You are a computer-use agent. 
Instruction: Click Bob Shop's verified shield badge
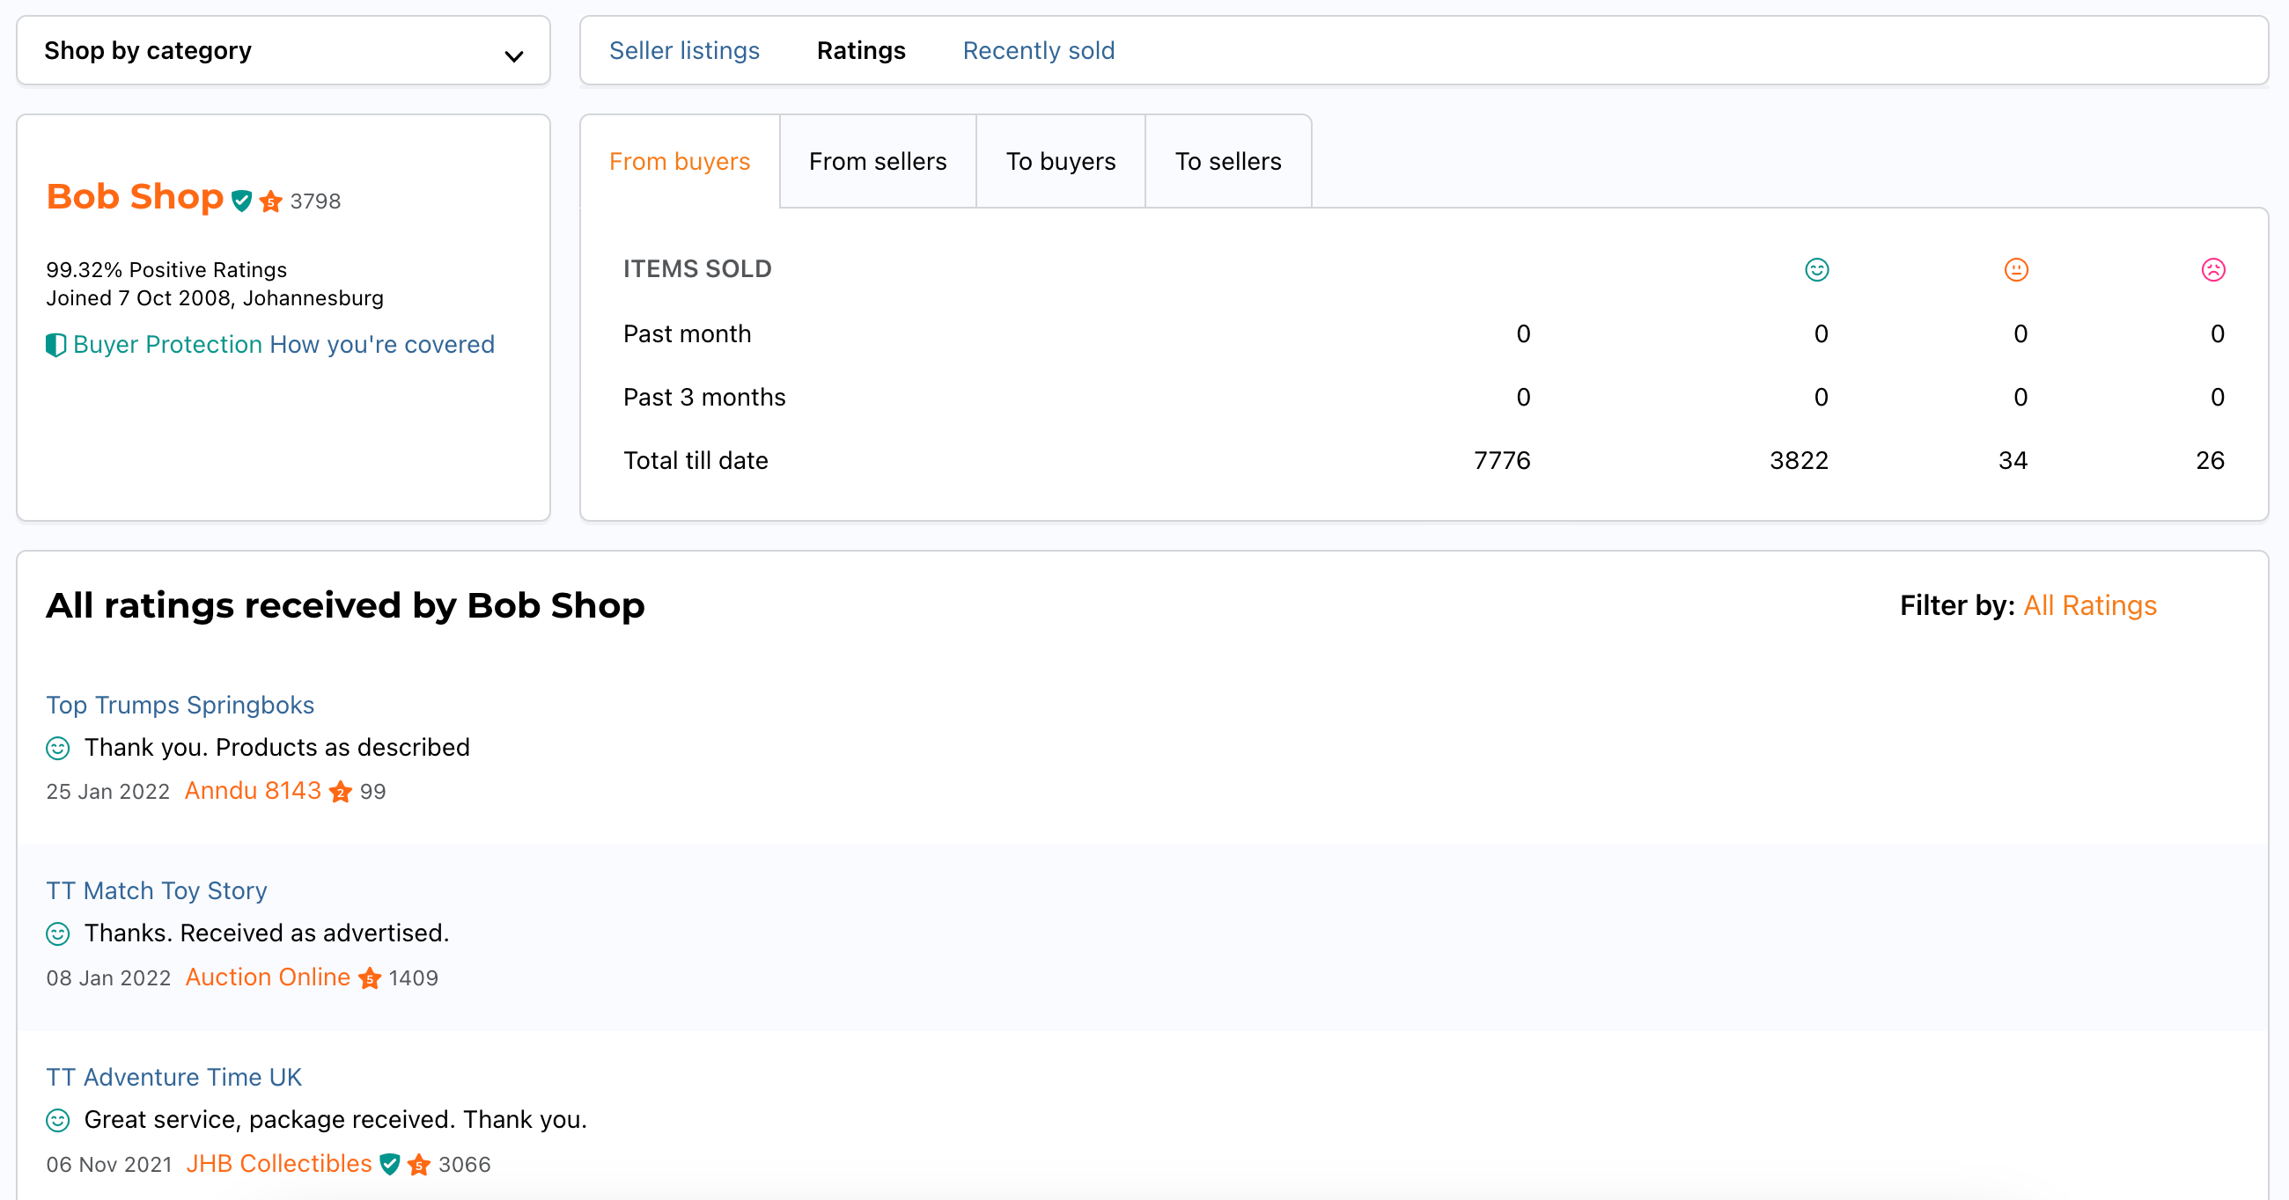click(x=242, y=201)
